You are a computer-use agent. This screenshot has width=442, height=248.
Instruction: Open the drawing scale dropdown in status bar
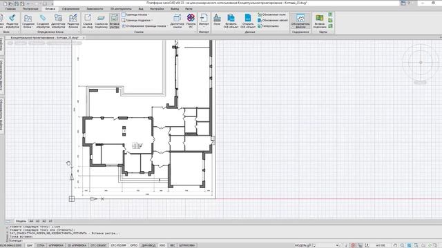pos(381,245)
